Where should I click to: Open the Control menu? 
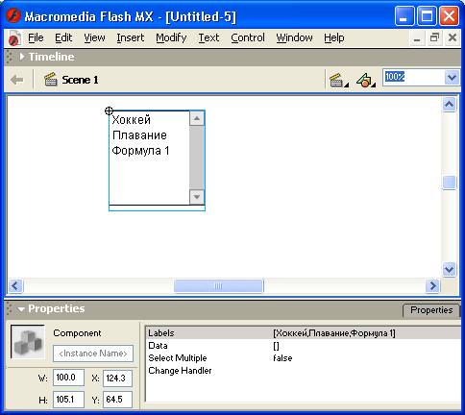click(248, 37)
